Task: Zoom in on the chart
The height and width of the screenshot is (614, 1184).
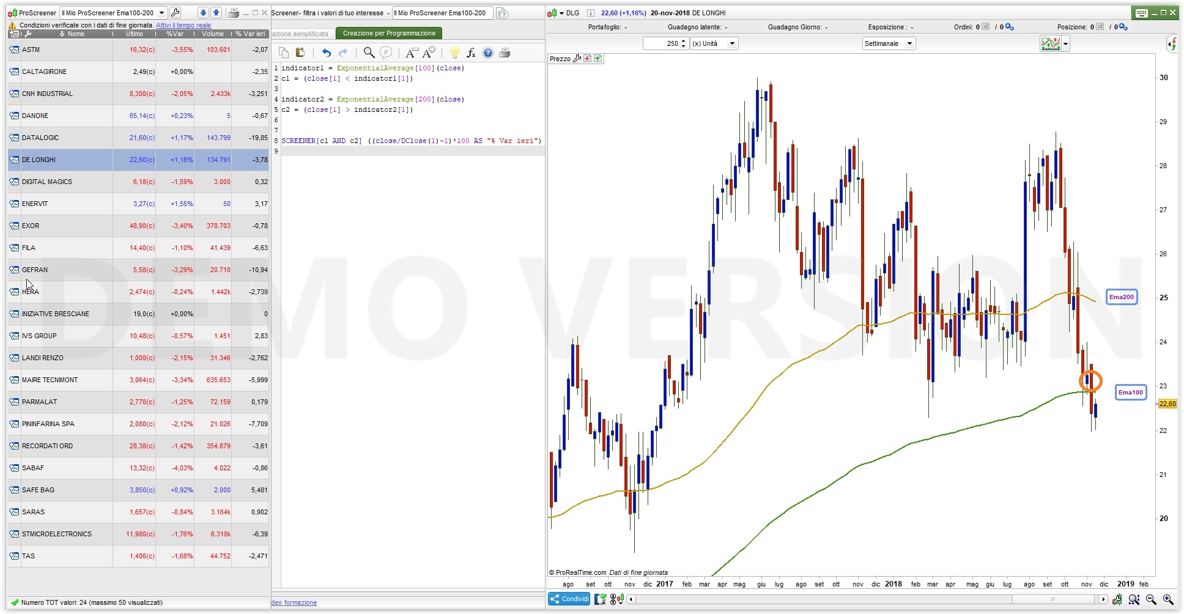Action: [1168, 600]
